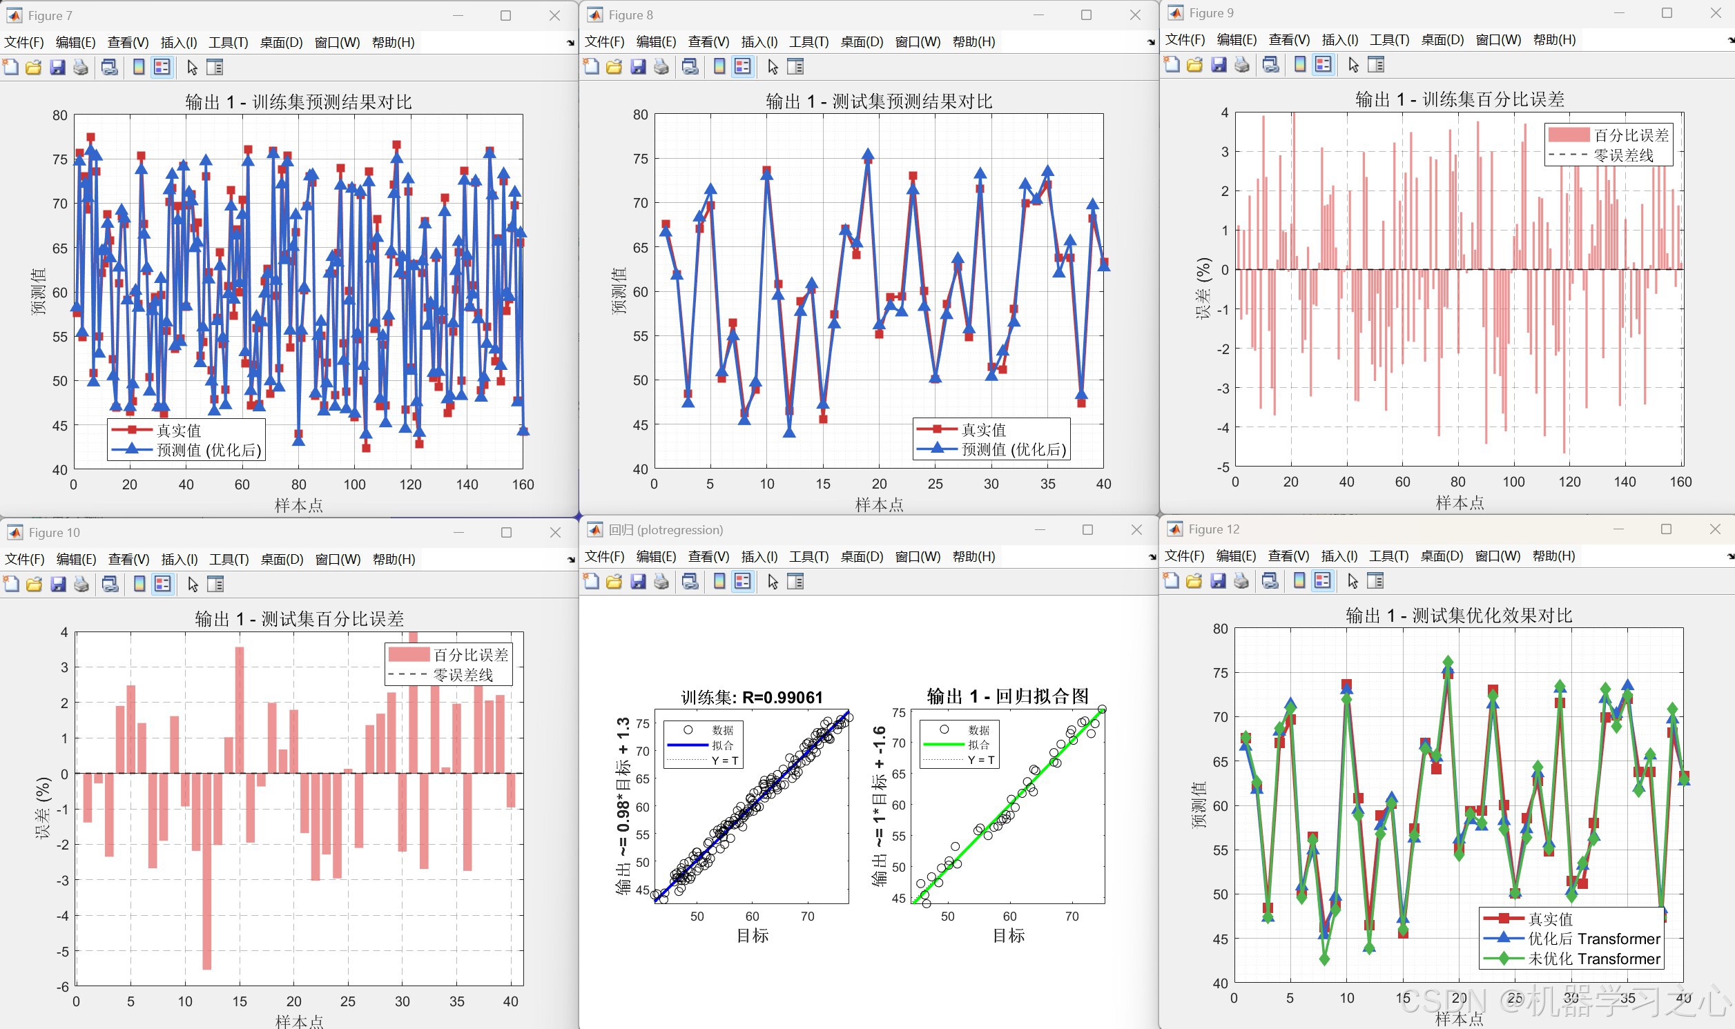The width and height of the screenshot is (1735, 1029).
Task: Print Figure 10 via the printer icon
Action: (x=81, y=584)
